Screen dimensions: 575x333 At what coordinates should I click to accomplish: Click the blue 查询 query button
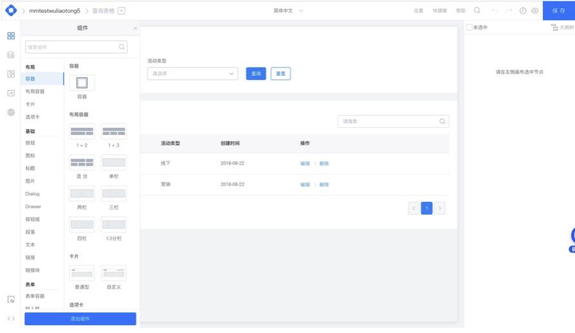(x=256, y=73)
